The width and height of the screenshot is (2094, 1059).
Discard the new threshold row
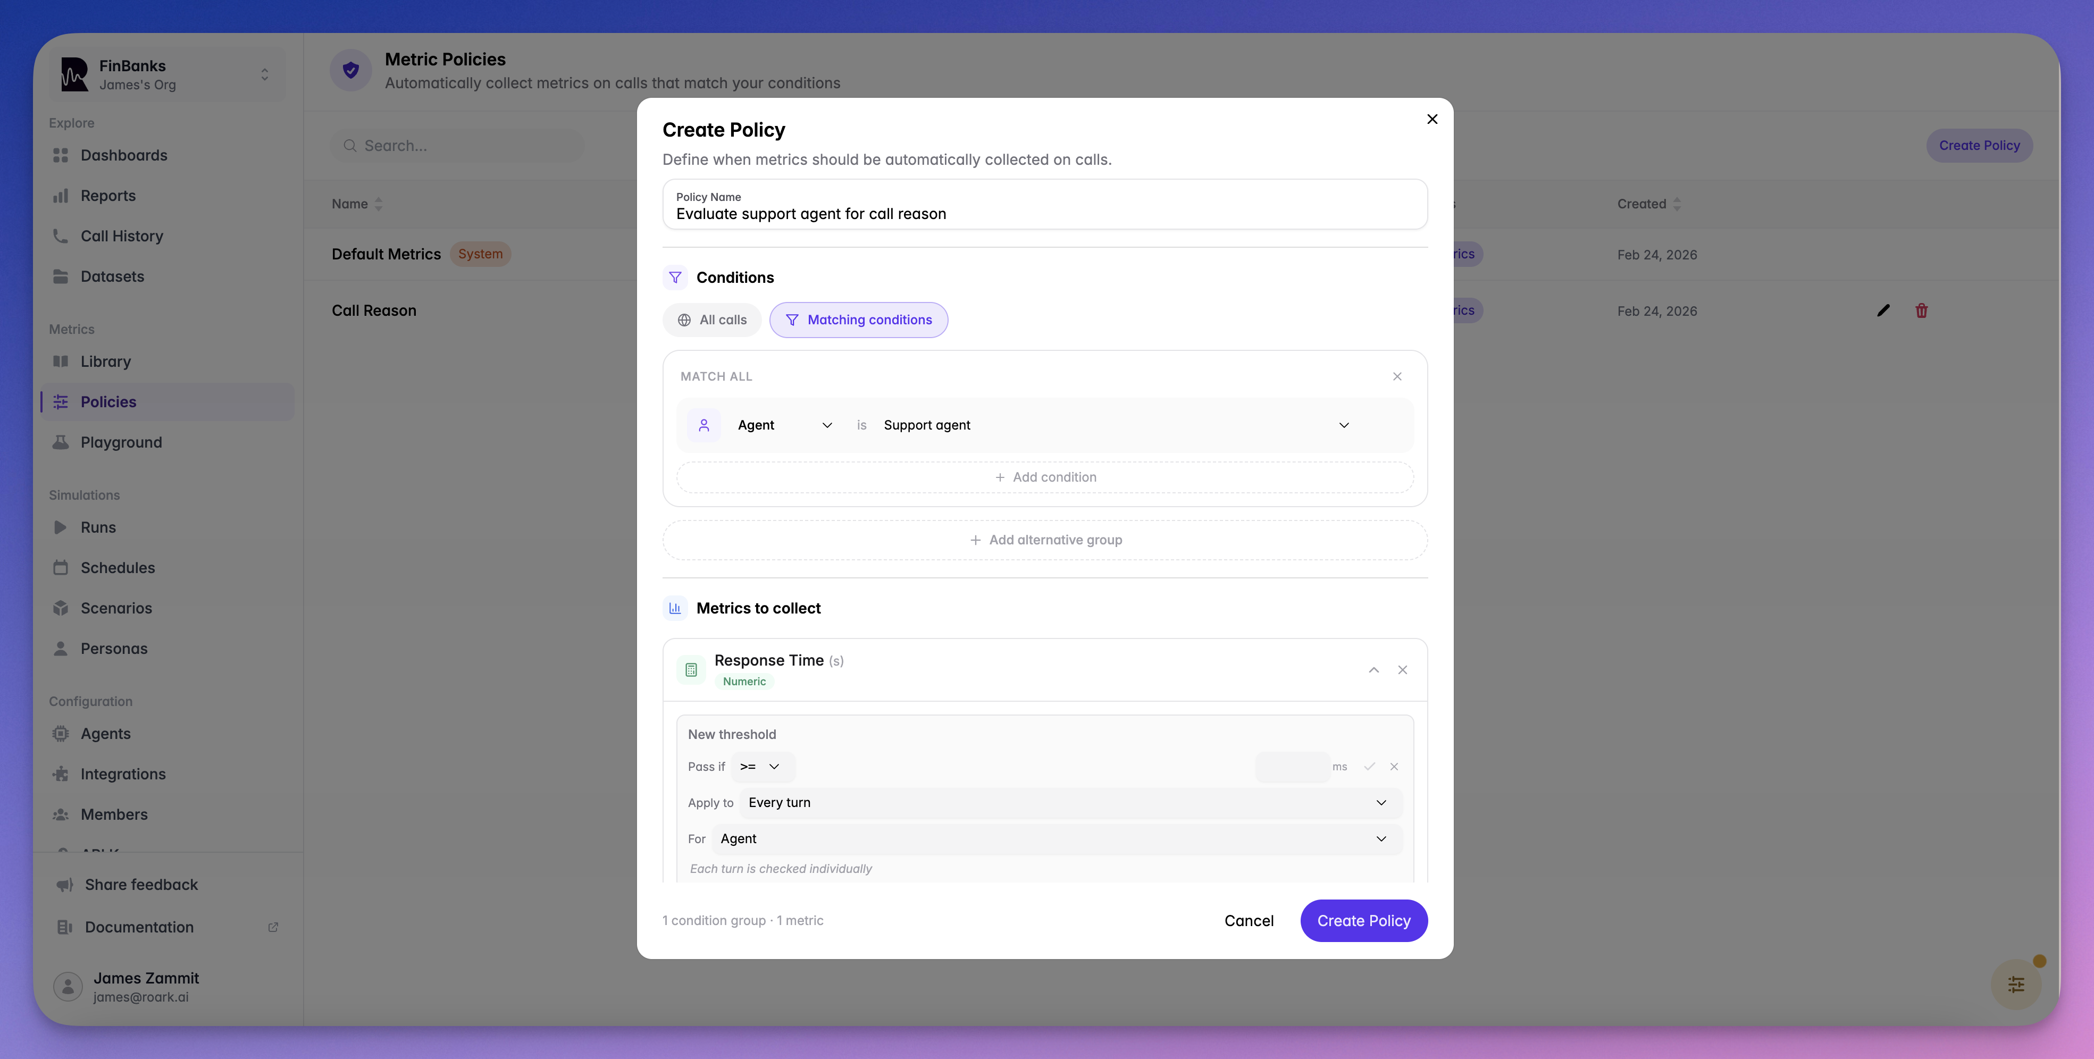(1394, 767)
